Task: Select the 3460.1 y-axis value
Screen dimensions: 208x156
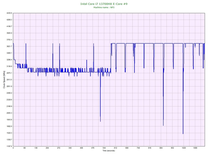Action: coord(9,53)
